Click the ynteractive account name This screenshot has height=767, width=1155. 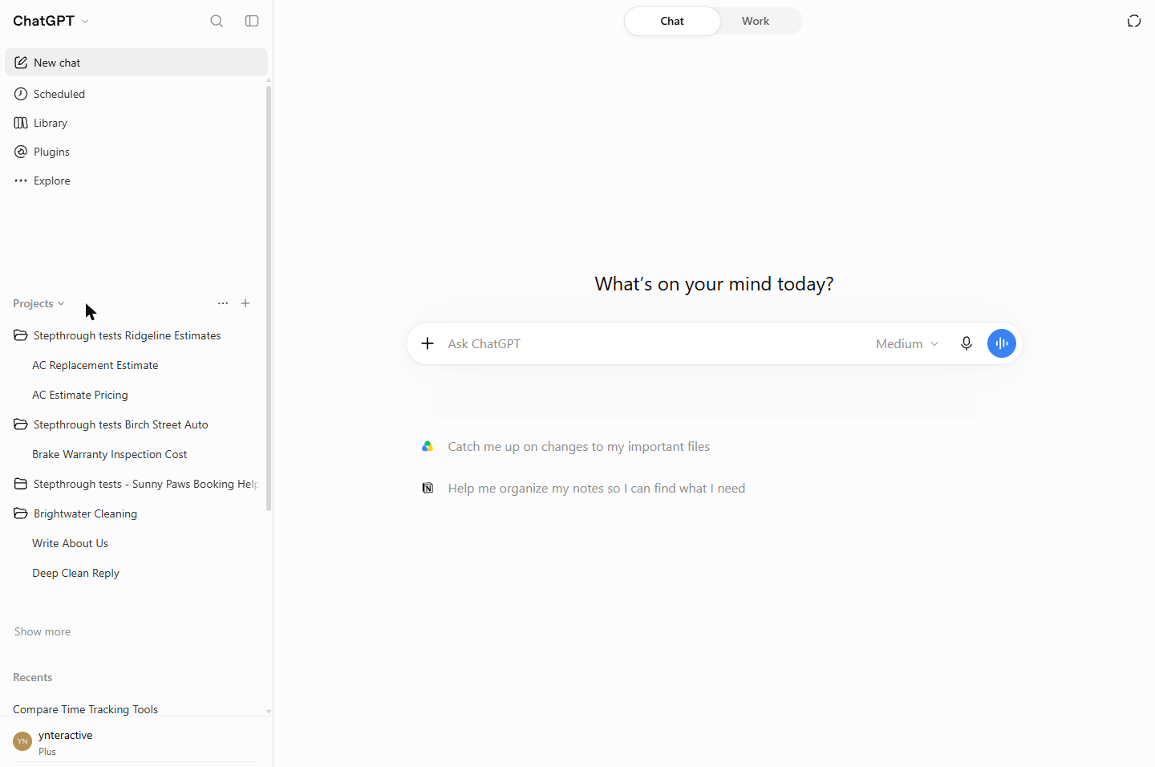(x=65, y=735)
